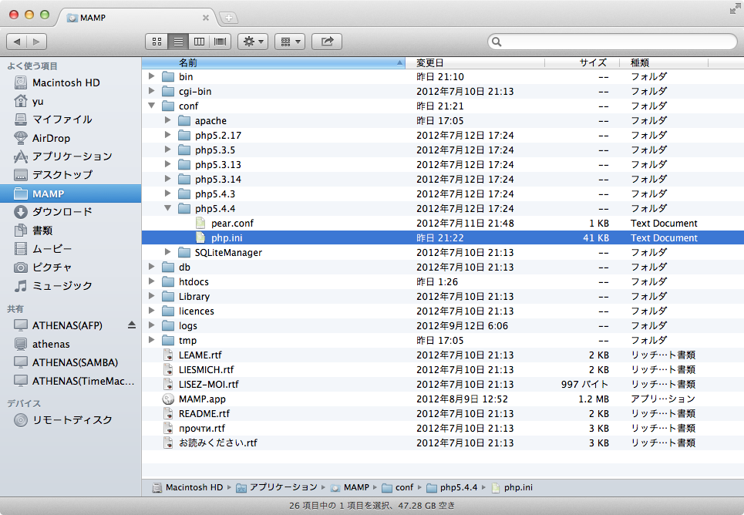
Task: Open アプリケーション in the sidebar
Action: click(x=71, y=157)
